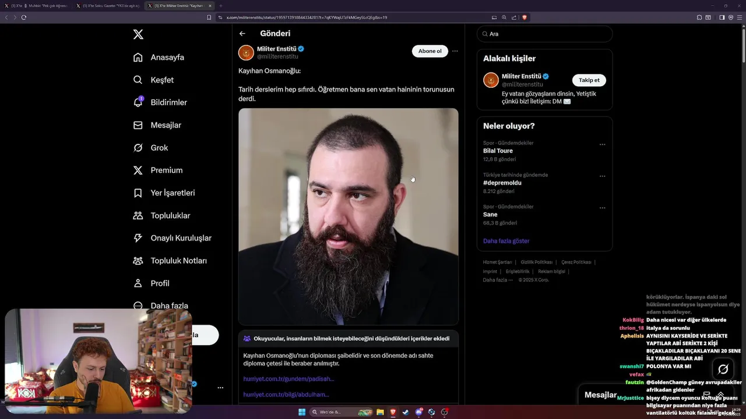Click the Brave shields lion icon
Image resolution: width=746 pixels, height=419 pixels.
point(524,17)
